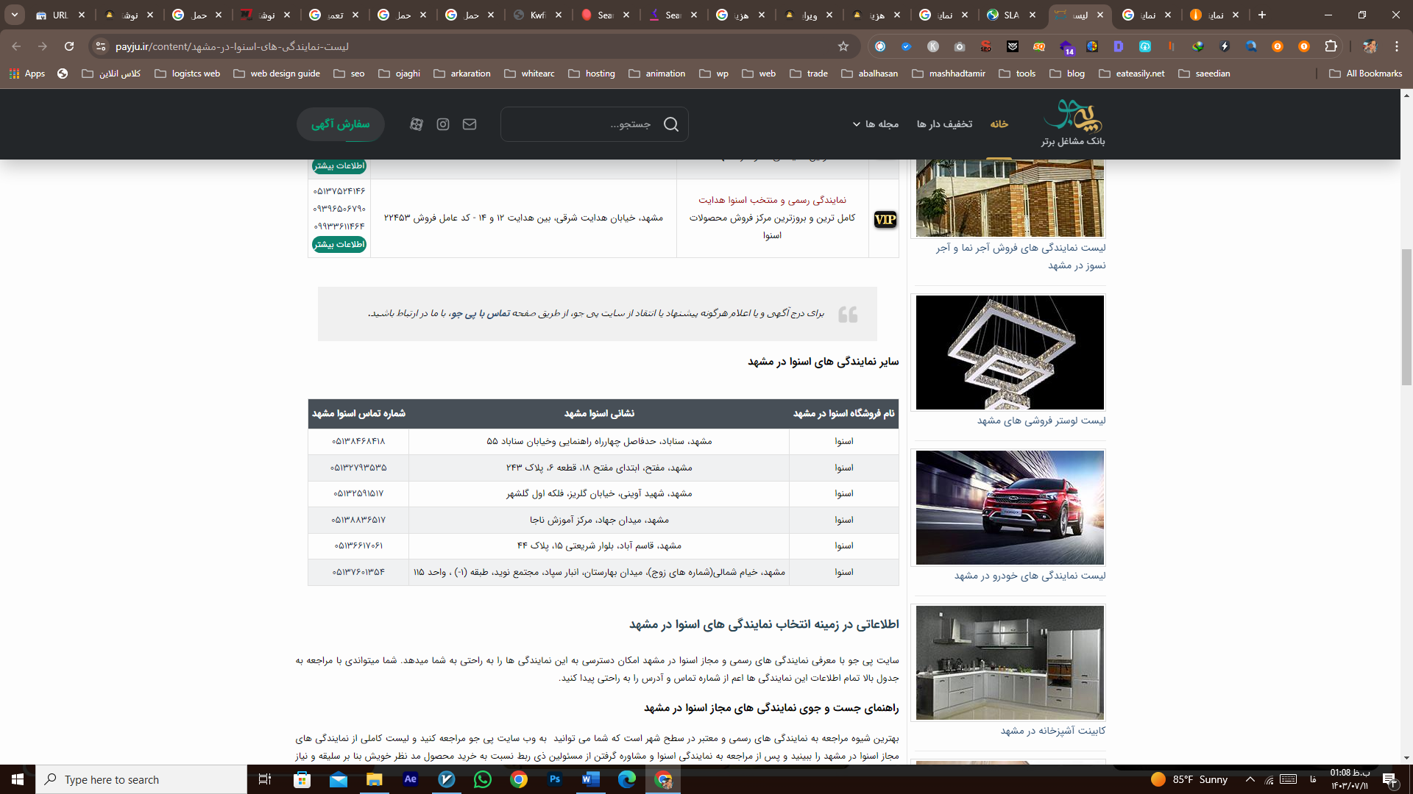
Task: Open لیست لوستر فروشی های مشهد link
Action: point(1041,421)
